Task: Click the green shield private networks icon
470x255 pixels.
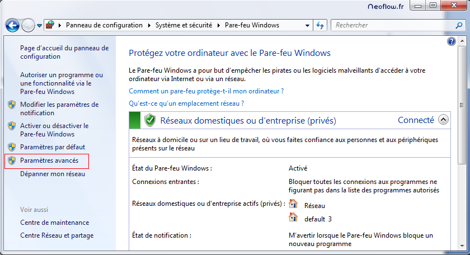Action: click(x=149, y=120)
